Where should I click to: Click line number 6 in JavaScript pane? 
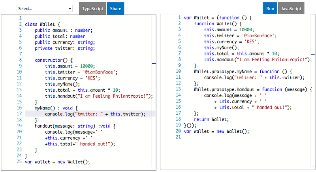coord(179,47)
